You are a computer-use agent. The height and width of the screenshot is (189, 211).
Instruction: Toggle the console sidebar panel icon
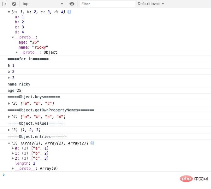5,4
